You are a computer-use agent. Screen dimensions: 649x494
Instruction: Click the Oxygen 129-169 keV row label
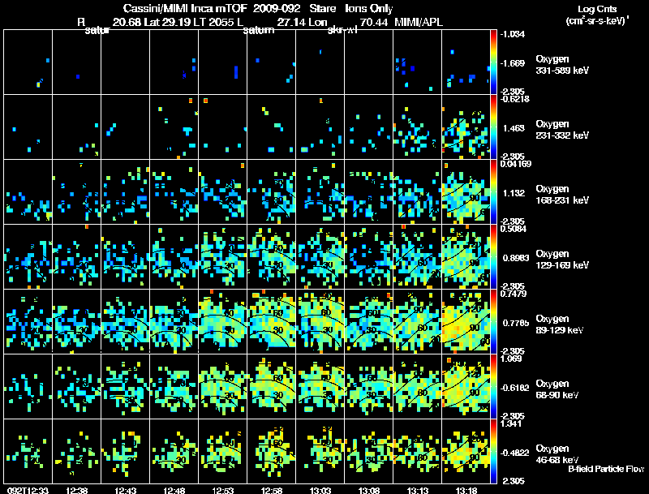click(562, 260)
